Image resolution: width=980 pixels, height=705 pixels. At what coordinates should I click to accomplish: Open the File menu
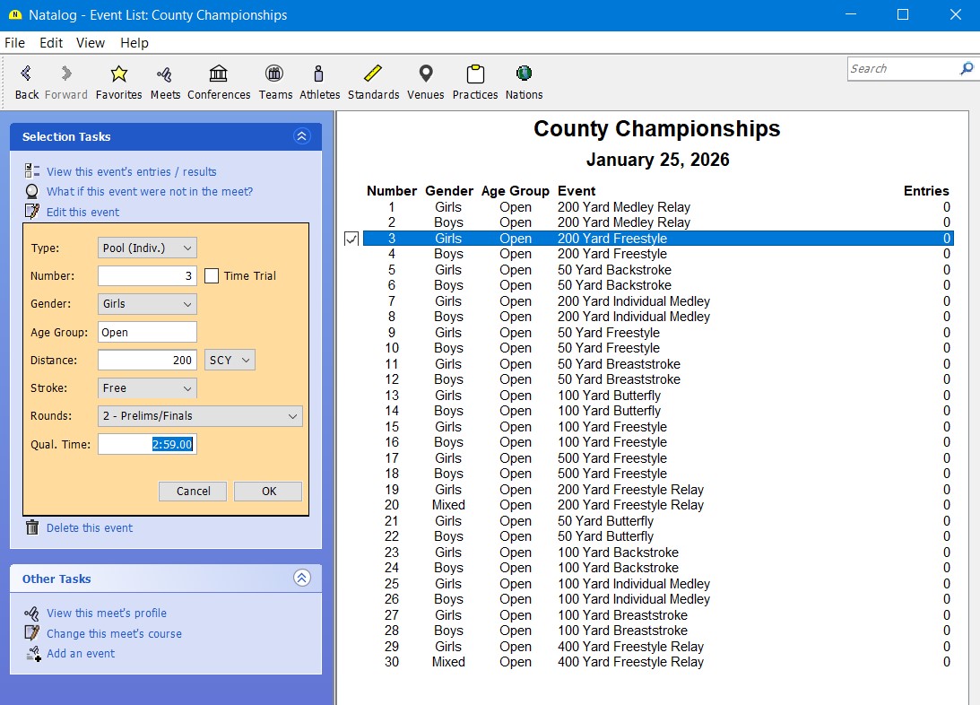point(14,43)
